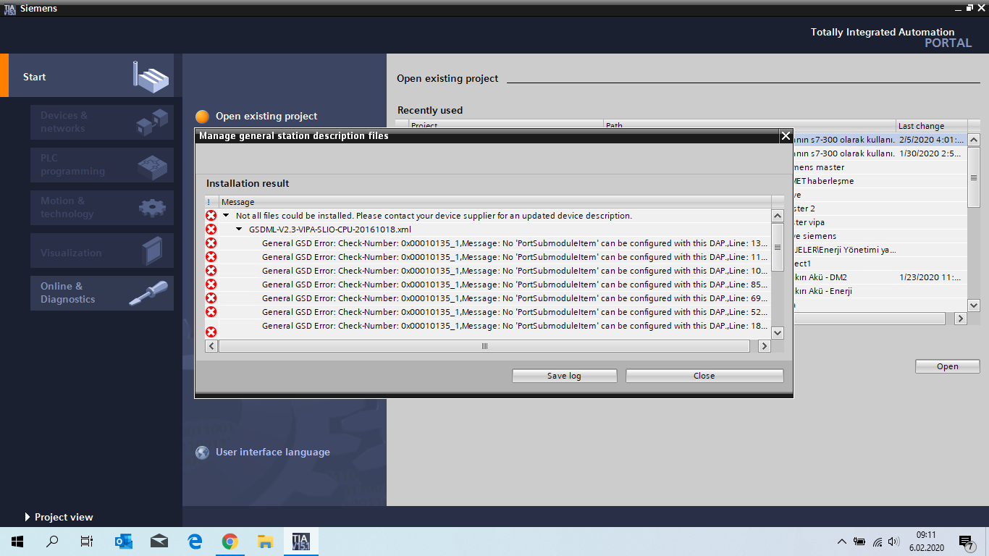
Task: Click the left arrow of the message list horizontal scrollbar
Action: [212, 346]
